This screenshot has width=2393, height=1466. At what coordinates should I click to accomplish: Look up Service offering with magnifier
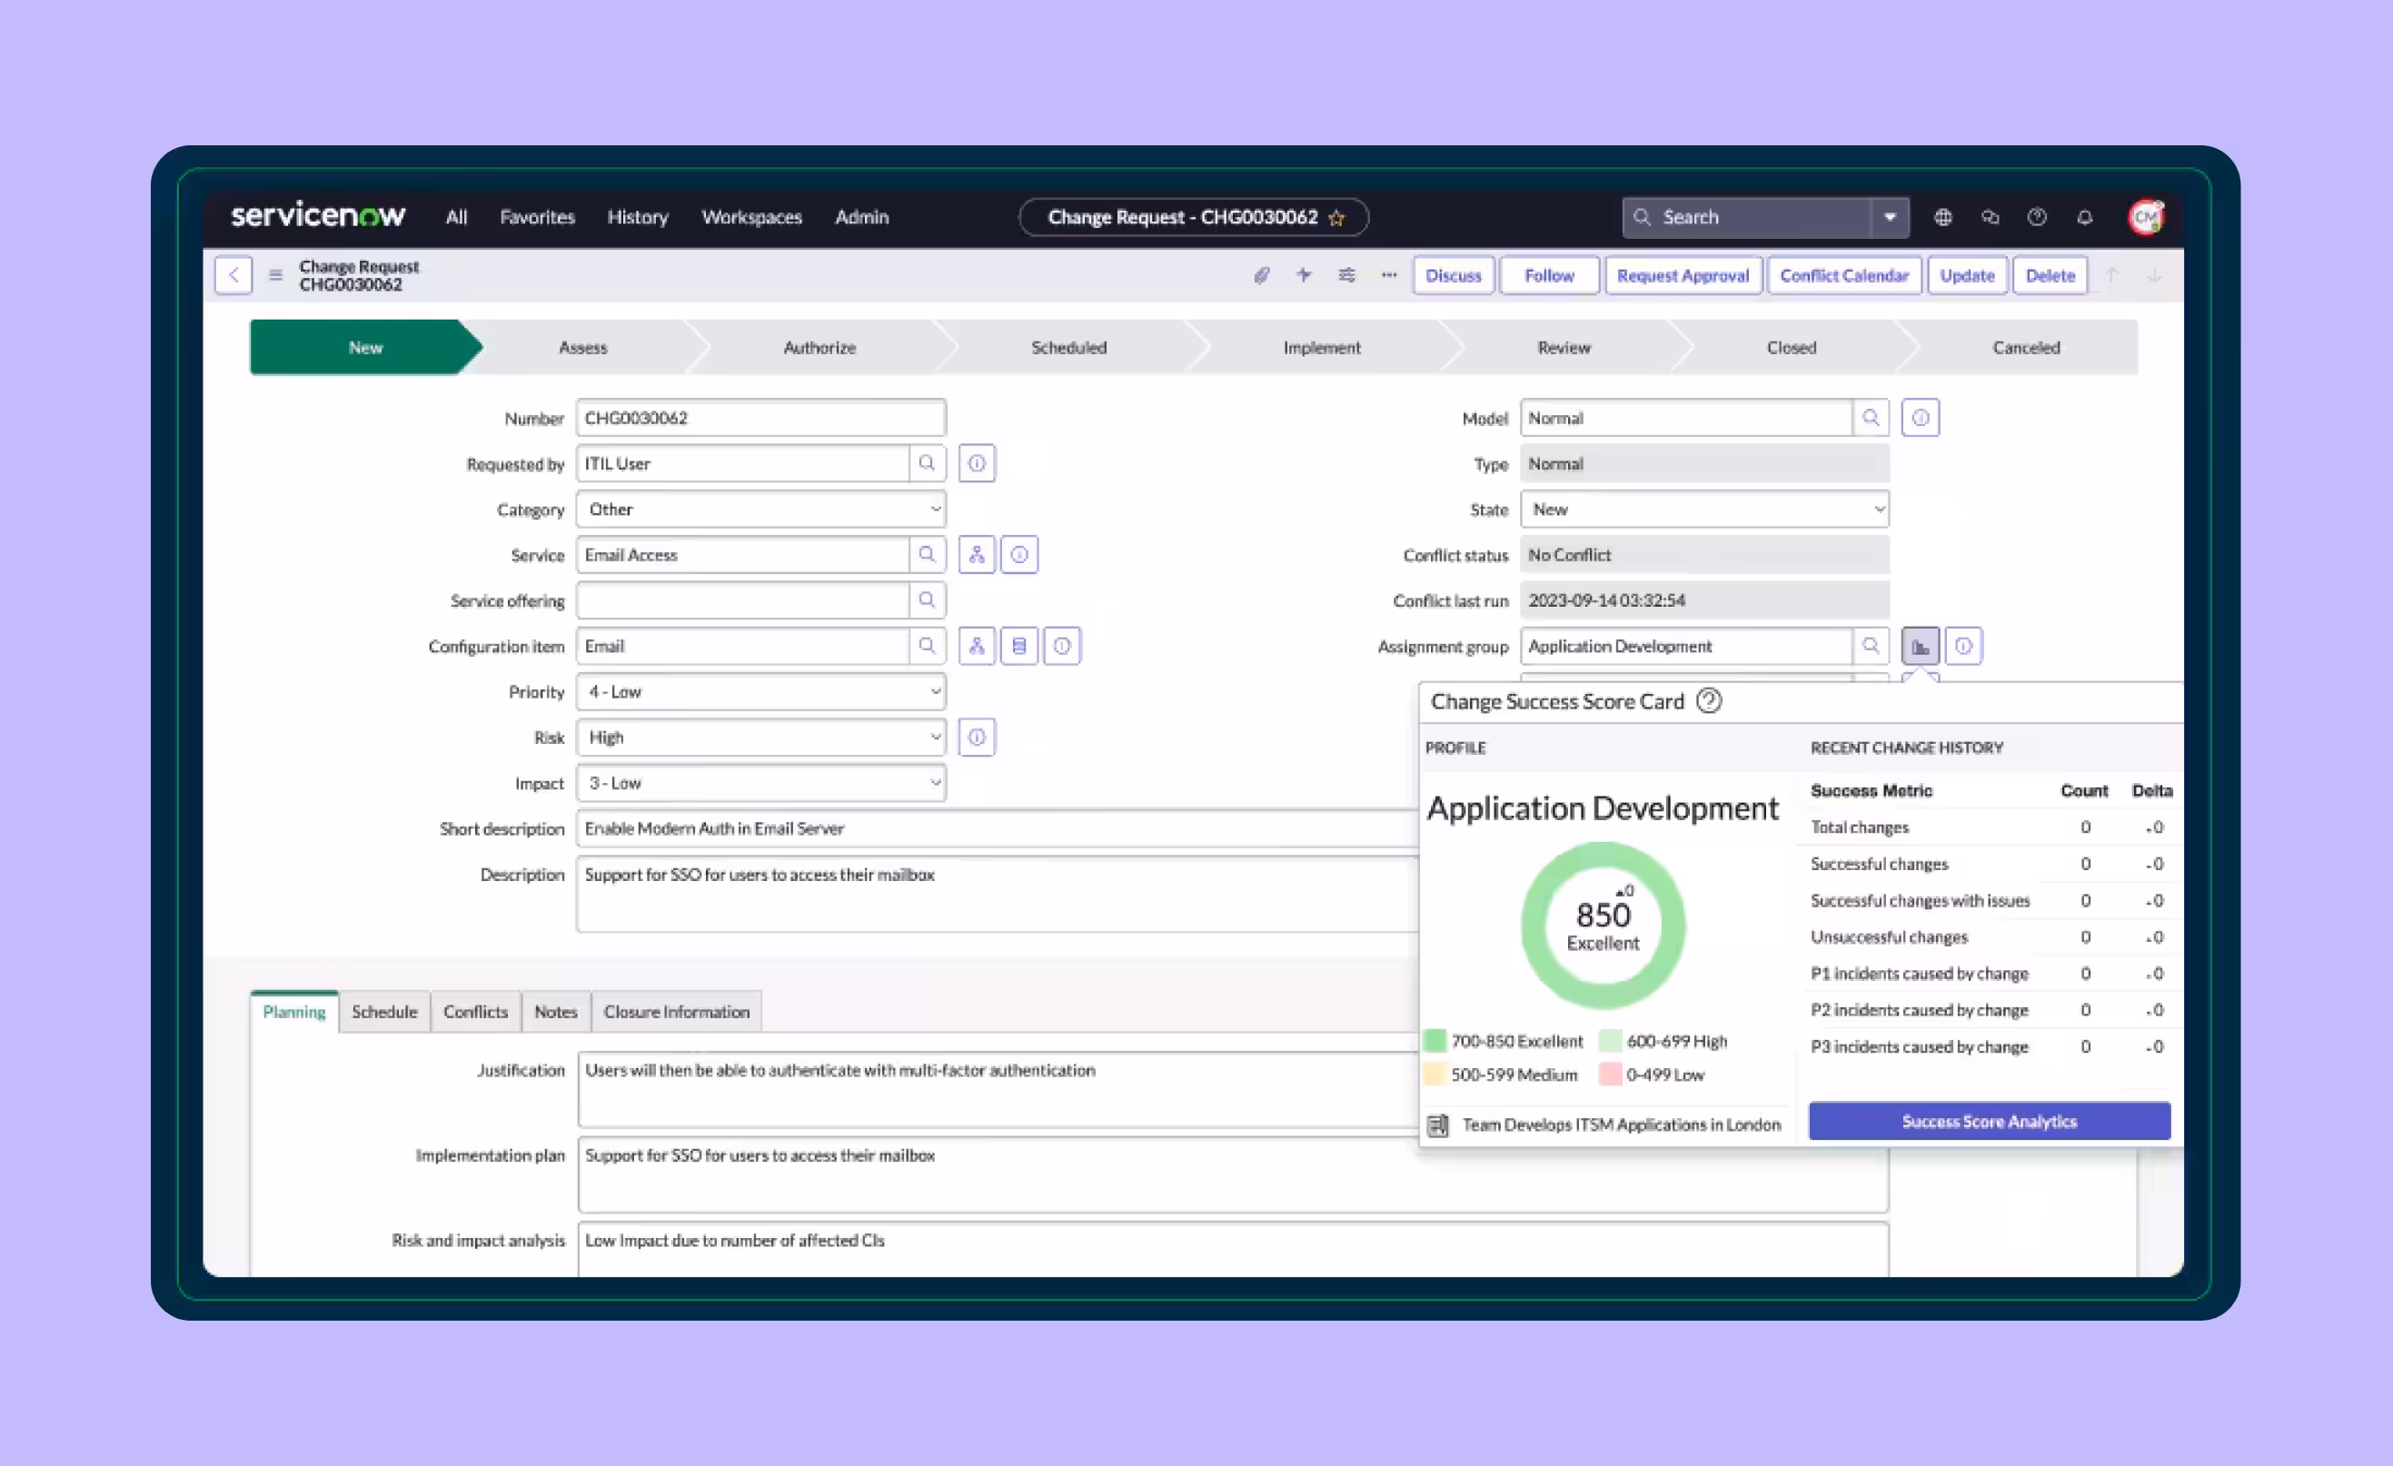click(928, 600)
